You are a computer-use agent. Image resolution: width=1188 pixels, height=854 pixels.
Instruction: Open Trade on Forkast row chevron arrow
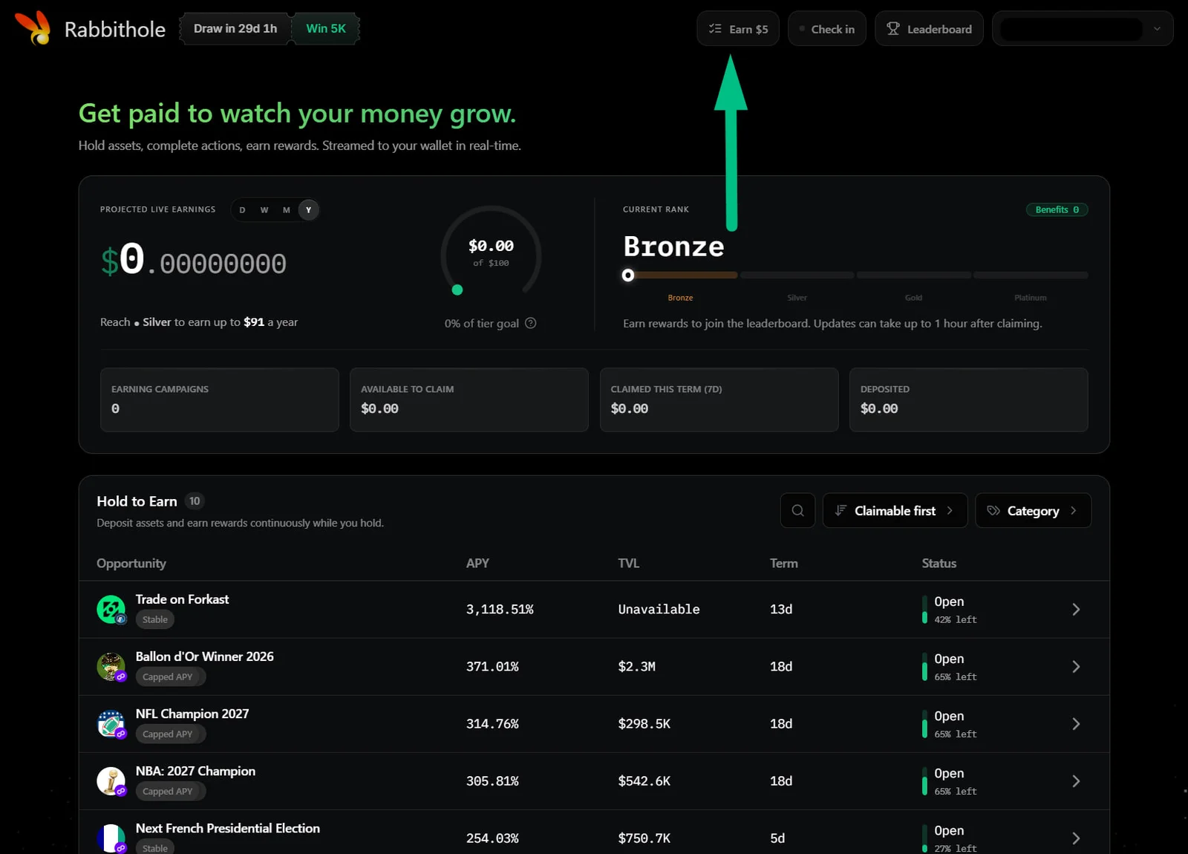1076,610
